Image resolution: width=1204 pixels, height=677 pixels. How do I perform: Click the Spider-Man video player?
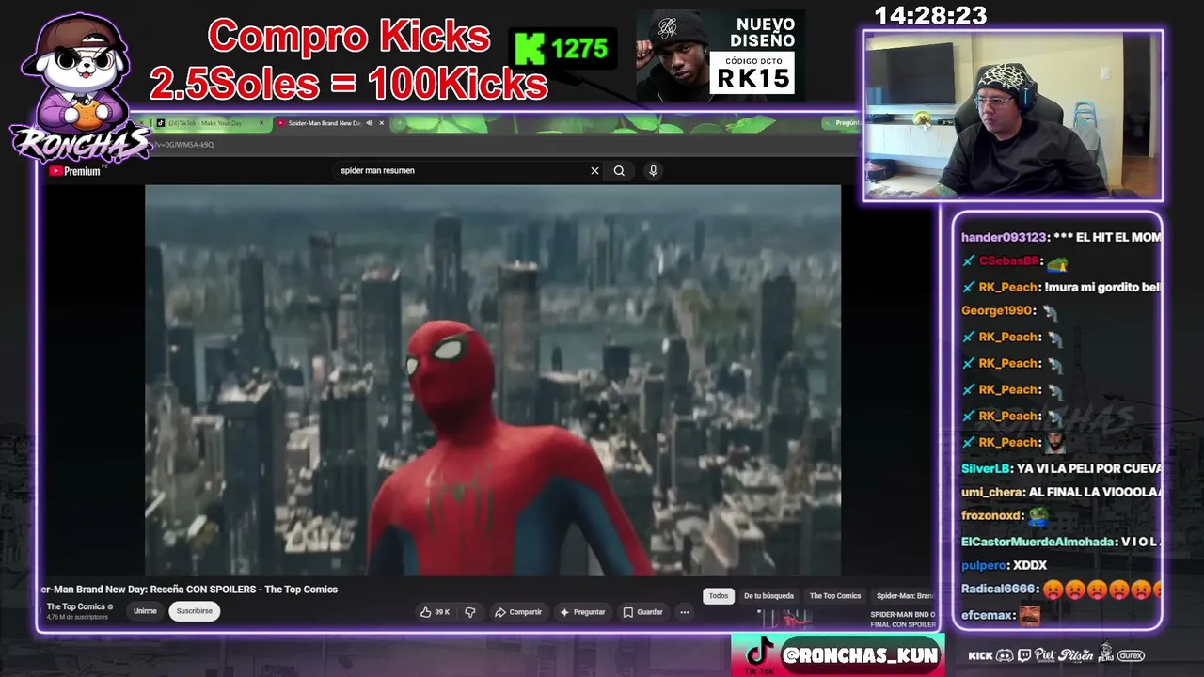point(493,380)
